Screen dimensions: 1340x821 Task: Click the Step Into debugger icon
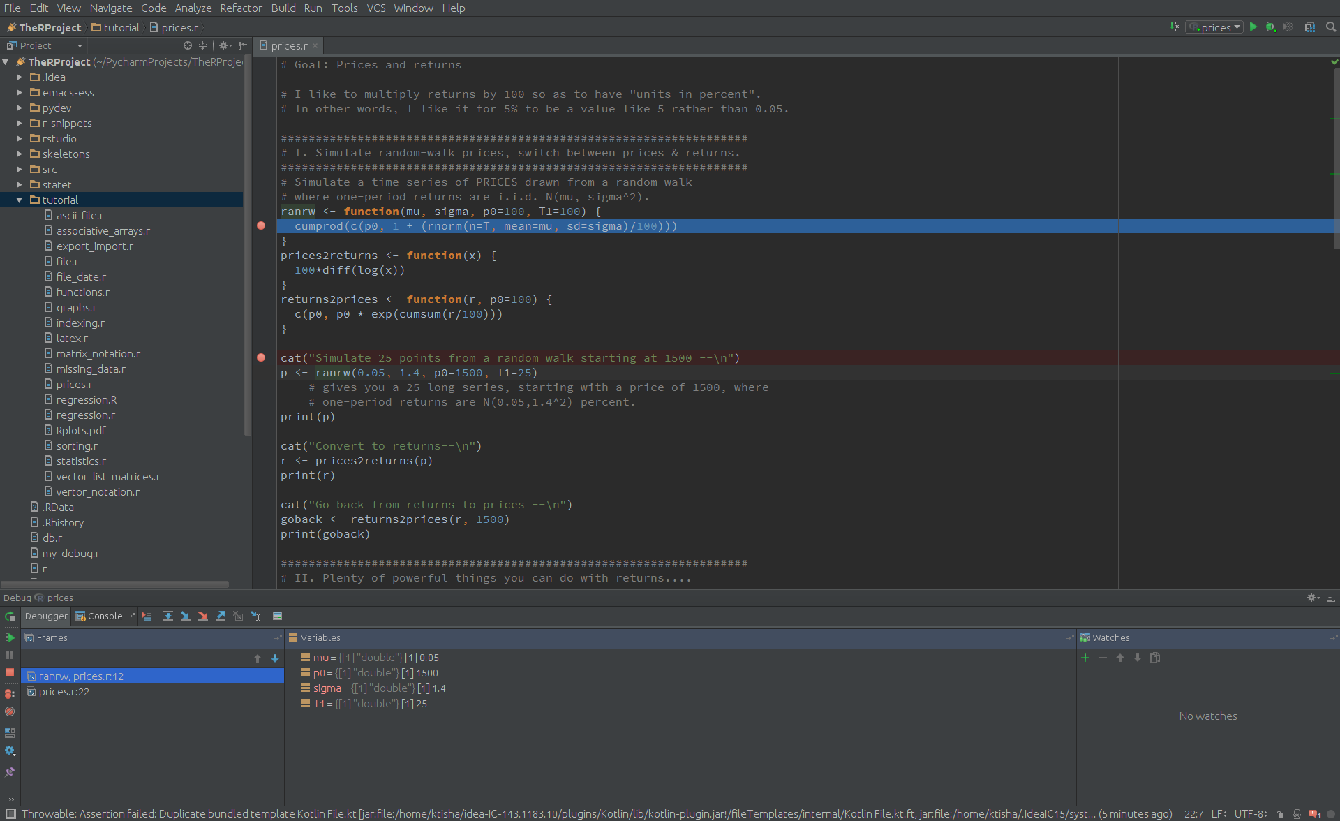coord(185,616)
